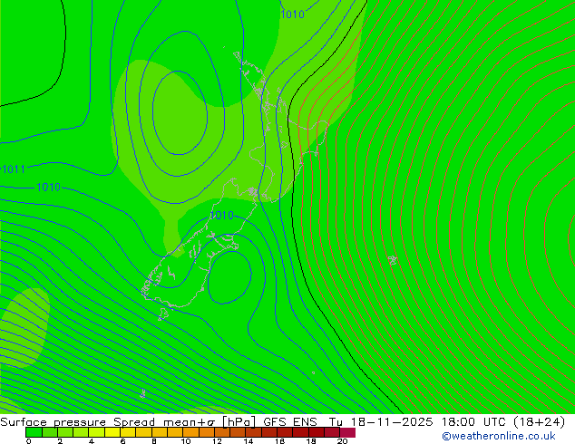Viewport: 575px width, 444px height.
Task: Click the '[hPa]' unit label
Action: click(x=239, y=422)
